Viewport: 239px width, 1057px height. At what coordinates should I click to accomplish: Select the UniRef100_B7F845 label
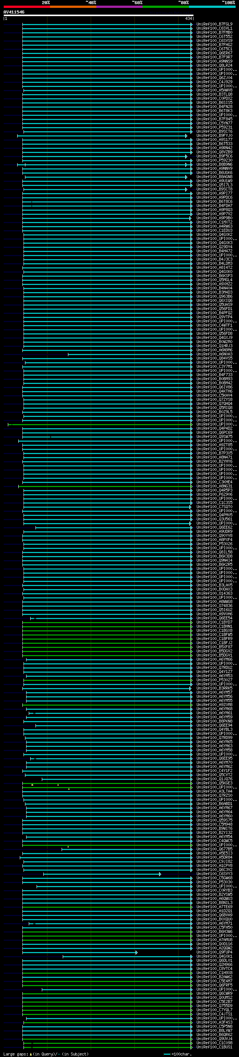(214, 119)
